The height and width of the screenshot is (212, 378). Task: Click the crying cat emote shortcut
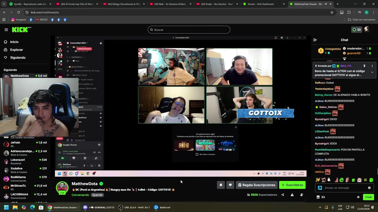[x=323, y=180]
